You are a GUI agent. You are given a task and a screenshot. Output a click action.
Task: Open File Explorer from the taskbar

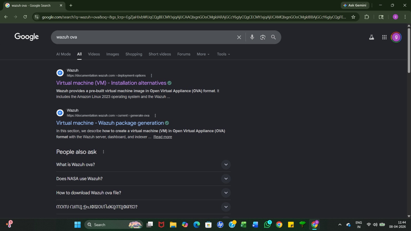(173, 225)
